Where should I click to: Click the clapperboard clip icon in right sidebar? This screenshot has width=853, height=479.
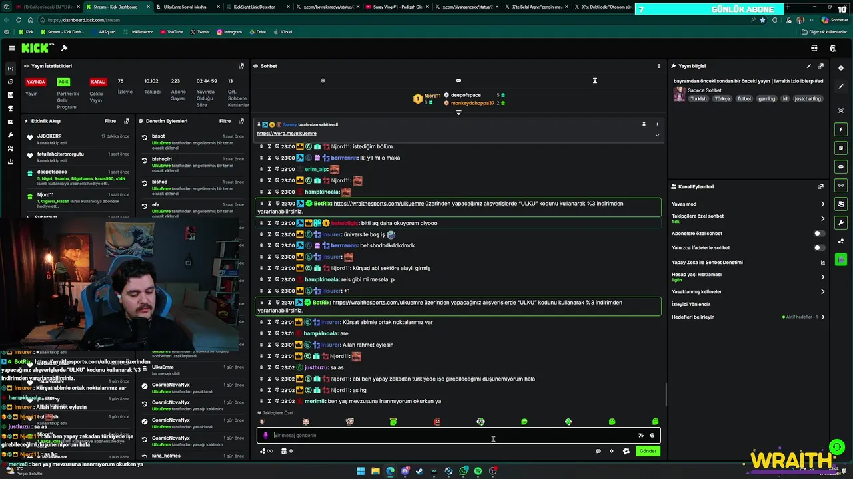pos(841,259)
